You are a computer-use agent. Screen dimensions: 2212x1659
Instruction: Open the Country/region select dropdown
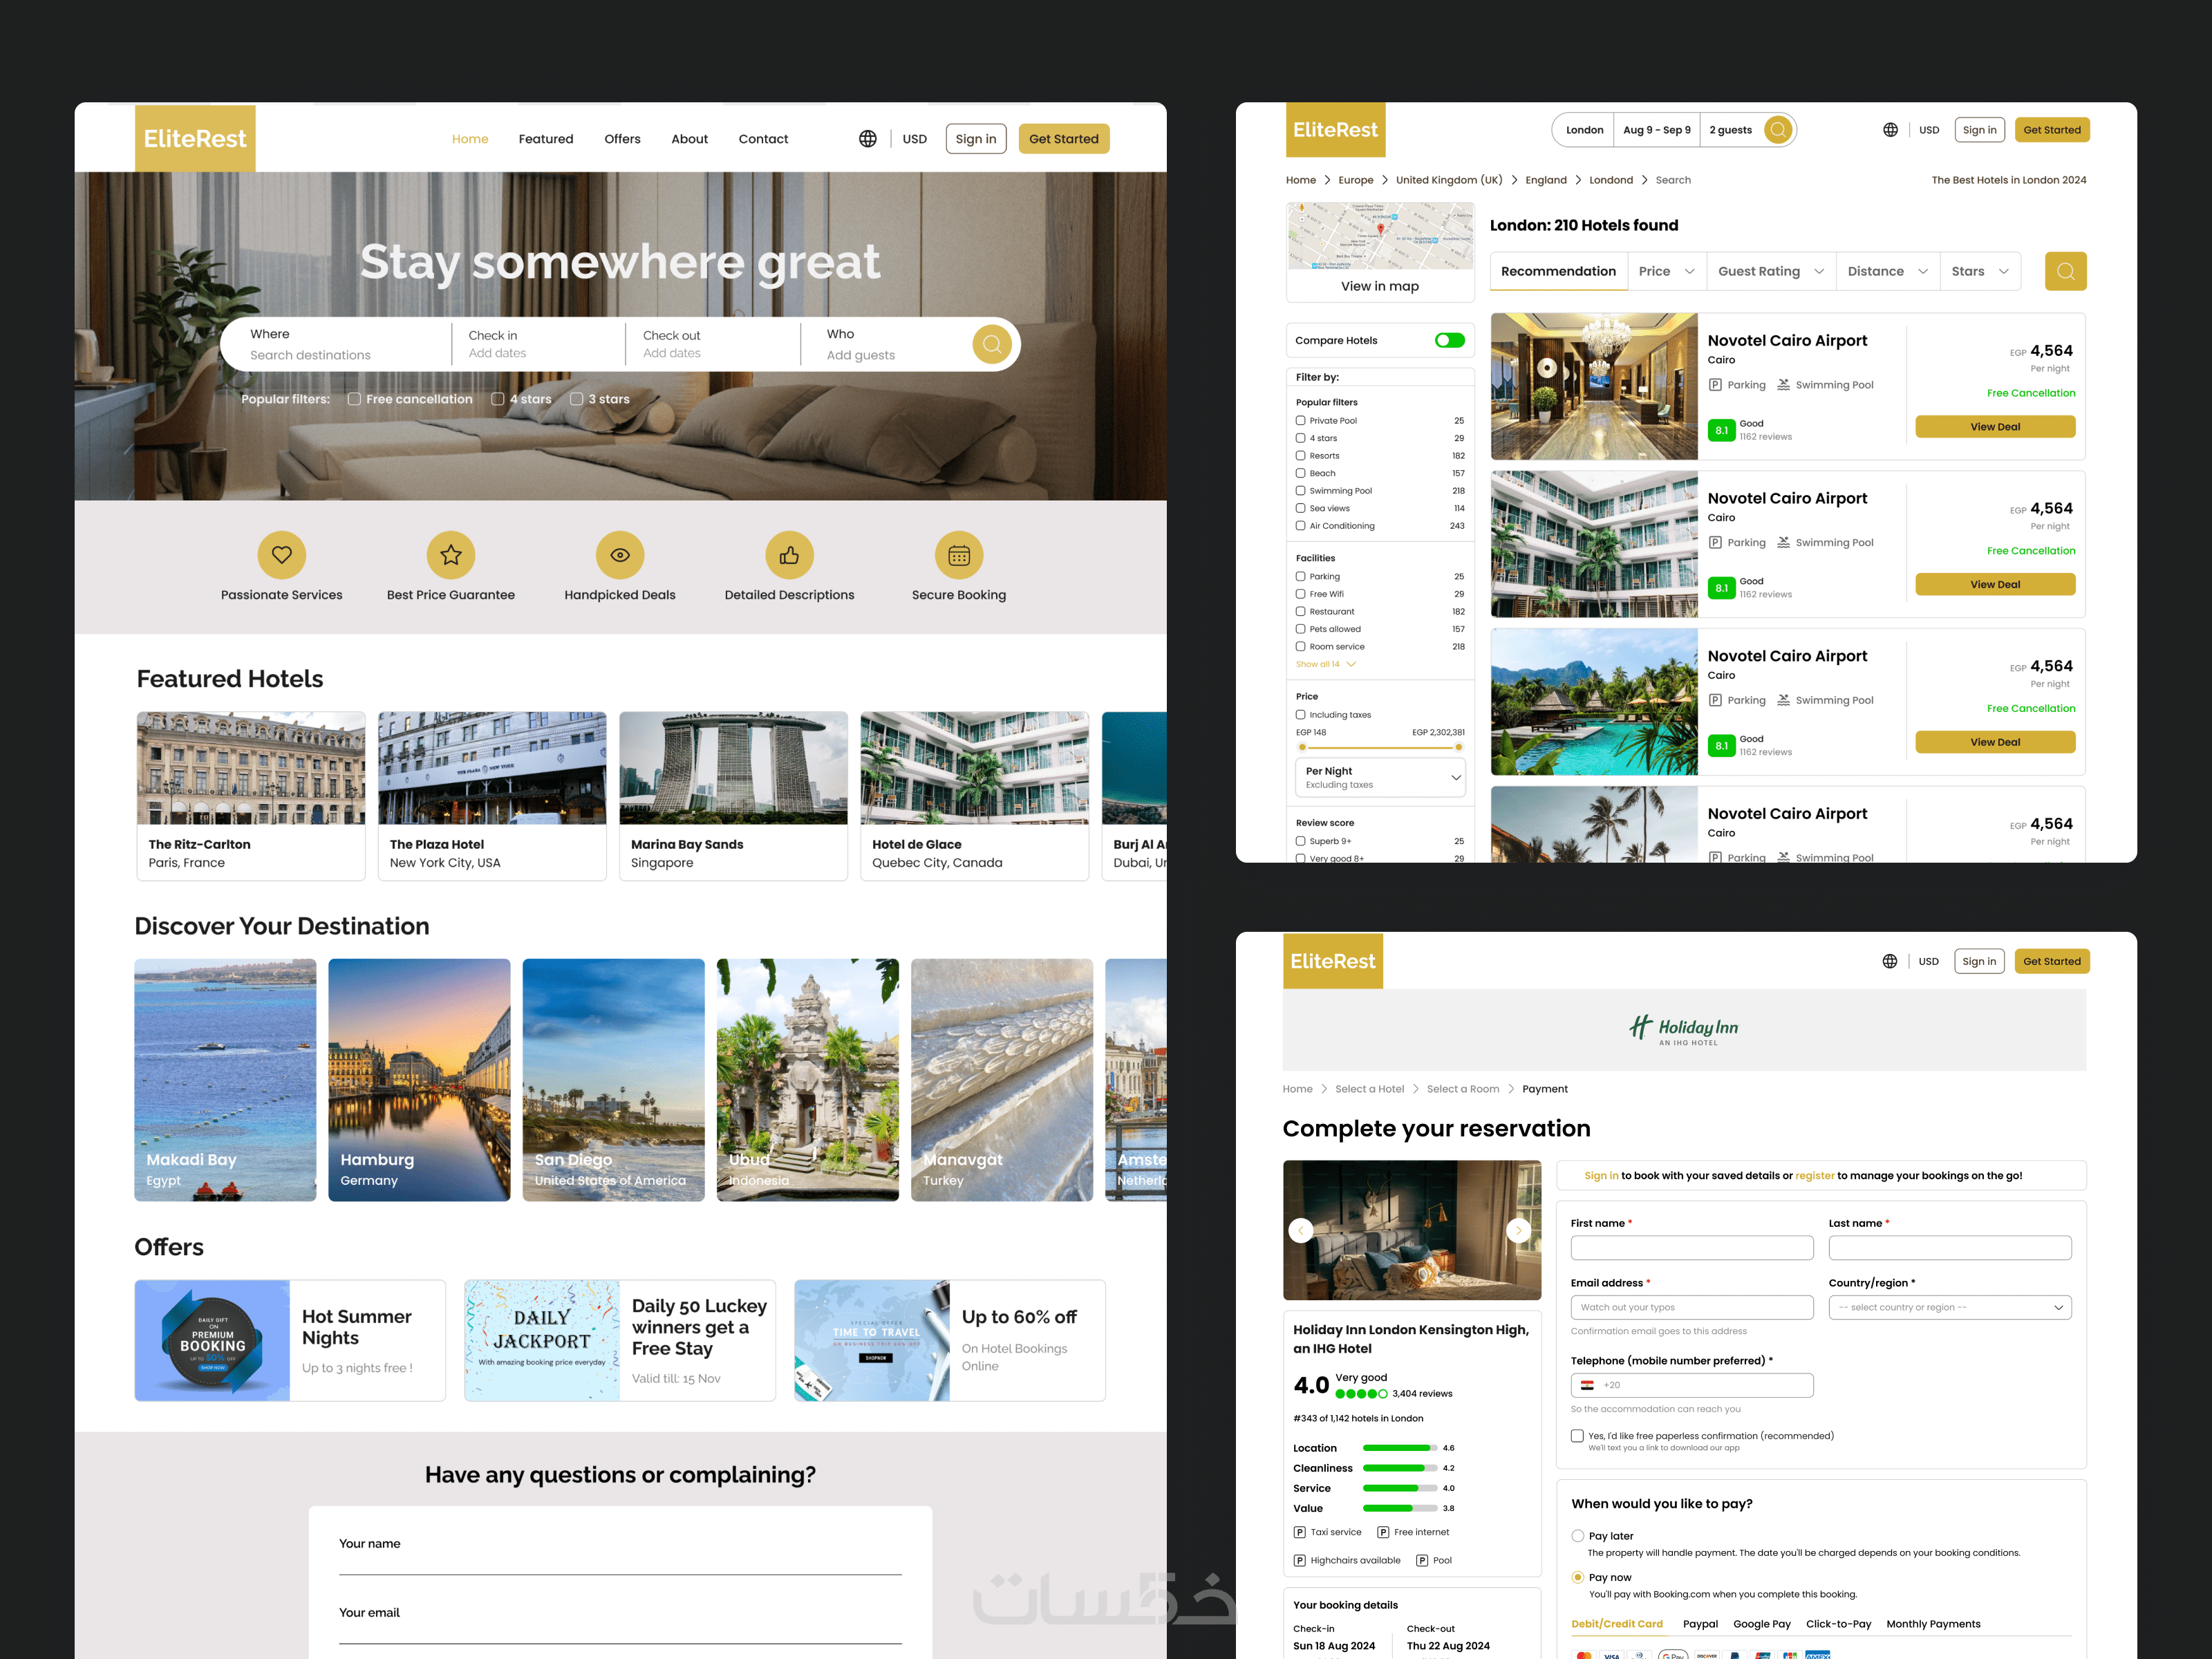1949,1307
